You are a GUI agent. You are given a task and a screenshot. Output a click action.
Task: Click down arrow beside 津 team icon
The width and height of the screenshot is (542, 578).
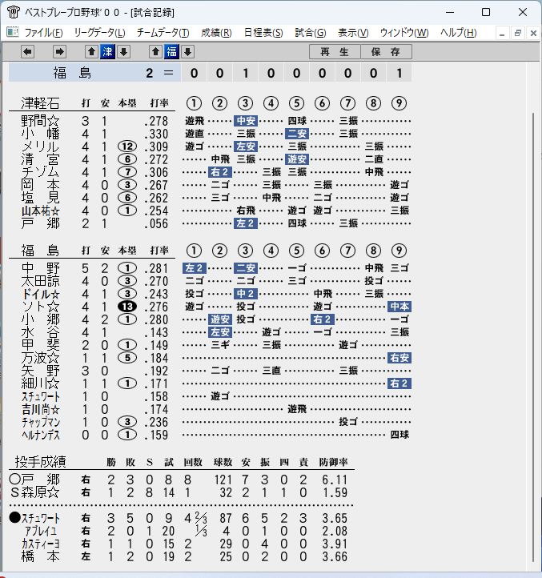coord(124,52)
